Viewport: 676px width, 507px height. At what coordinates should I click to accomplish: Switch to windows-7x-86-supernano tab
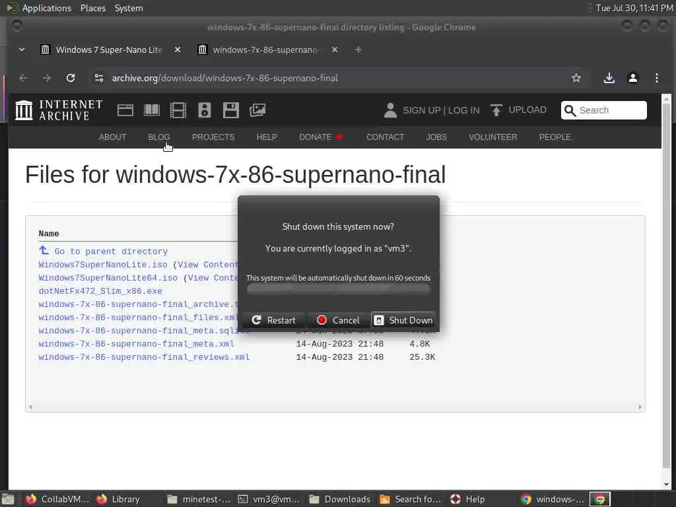pos(266,50)
